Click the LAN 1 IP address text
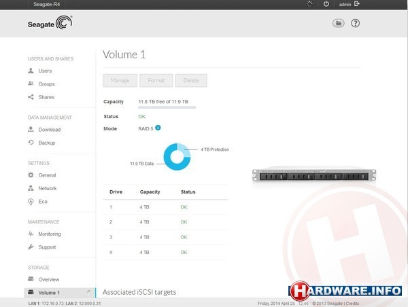Image resolution: width=408 pixels, height=307 pixels. (x=52, y=304)
